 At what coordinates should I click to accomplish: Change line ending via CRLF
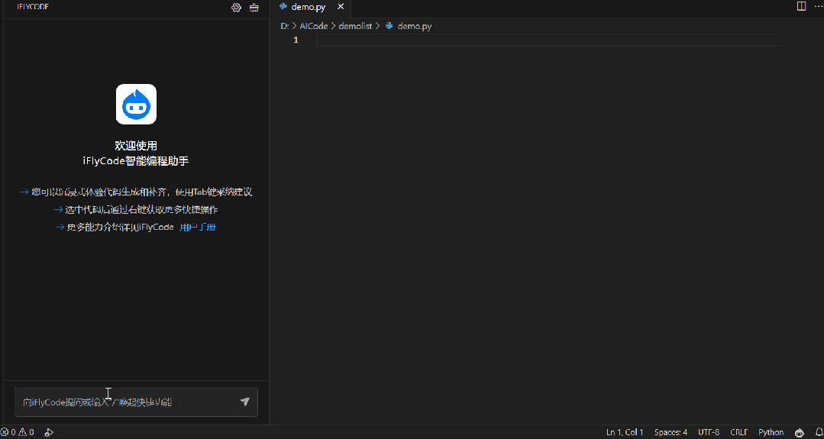click(739, 432)
